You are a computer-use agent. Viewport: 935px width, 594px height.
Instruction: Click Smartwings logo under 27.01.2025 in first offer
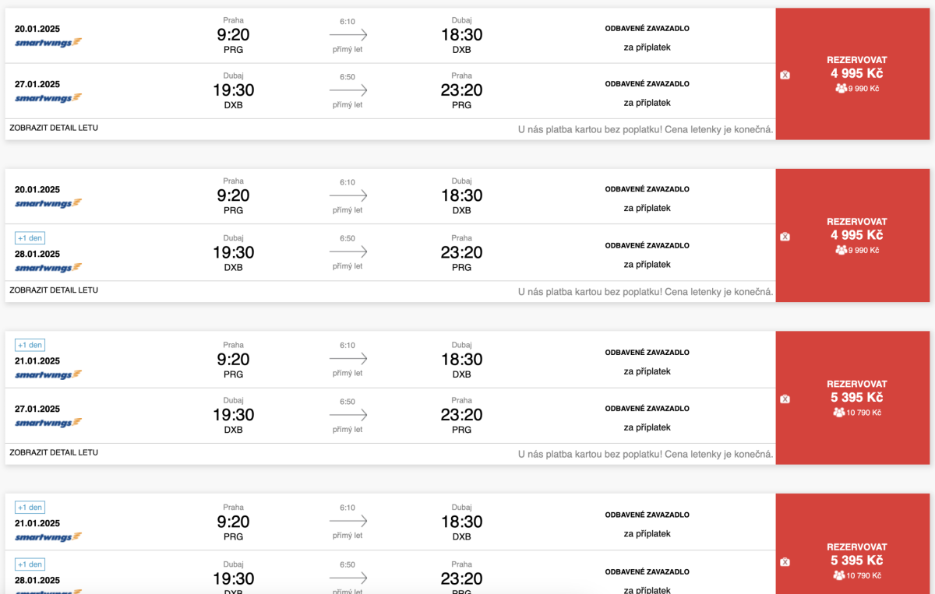48,98
